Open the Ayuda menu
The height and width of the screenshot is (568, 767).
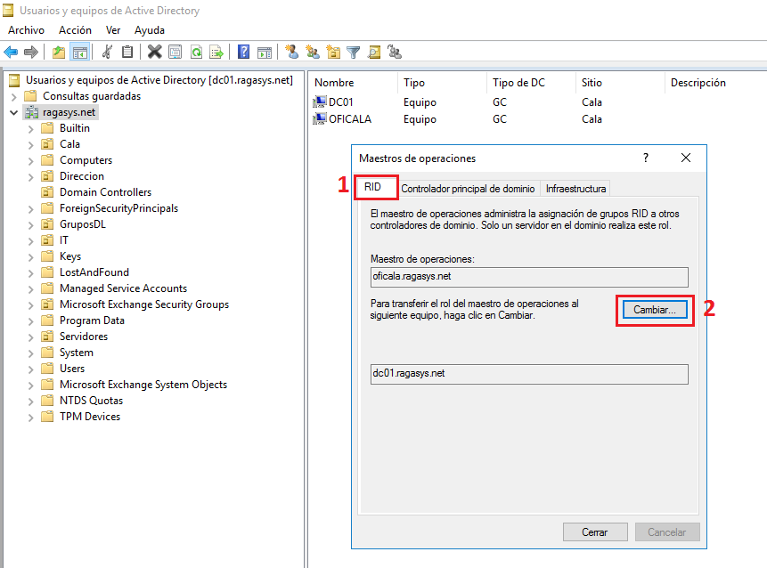(149, 30)
